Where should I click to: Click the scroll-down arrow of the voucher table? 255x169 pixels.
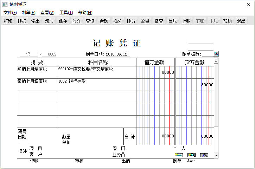[x=216, y=155]
